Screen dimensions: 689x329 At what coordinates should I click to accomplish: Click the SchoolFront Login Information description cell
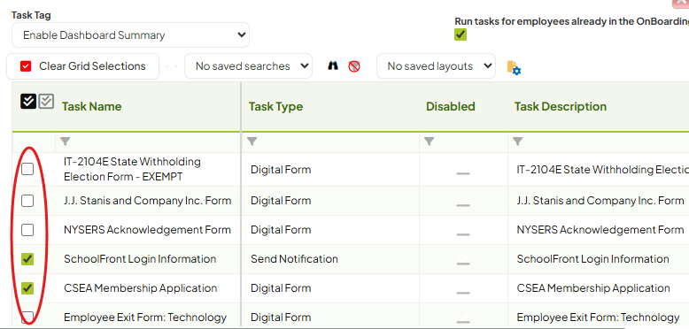coord(592,259)
